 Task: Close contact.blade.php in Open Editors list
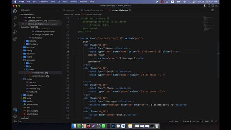point(23,24)
